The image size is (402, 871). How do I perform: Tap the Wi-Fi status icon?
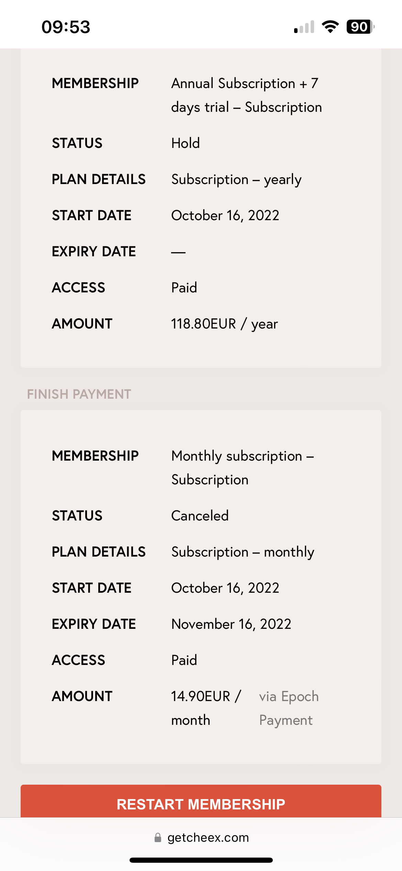tap(330, 26)
